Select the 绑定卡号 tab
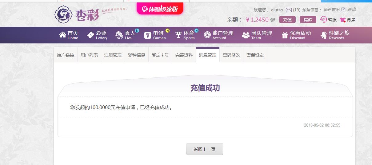372x165 pixels. 160,55
